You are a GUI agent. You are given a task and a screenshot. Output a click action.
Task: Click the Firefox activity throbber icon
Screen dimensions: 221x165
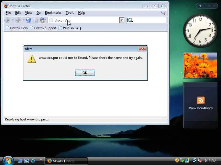click(x=163, y=12)
